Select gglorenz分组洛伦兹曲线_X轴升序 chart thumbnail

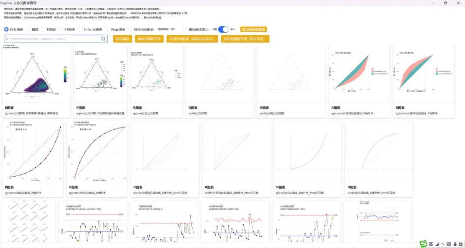click(359, 73)
